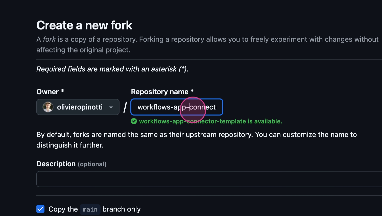Click the Description field label
The height and width of the screenshot is (216, 382).
click(56, 164)
